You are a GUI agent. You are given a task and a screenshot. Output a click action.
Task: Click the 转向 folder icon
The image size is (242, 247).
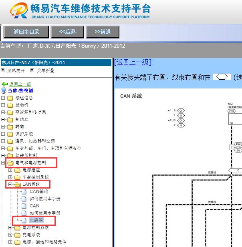click(10, 127)
